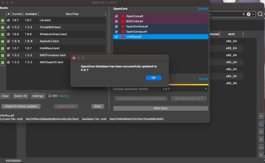The image size is (265, 163).
Task: Click the Current column header
Action: [x=17, y=14]
